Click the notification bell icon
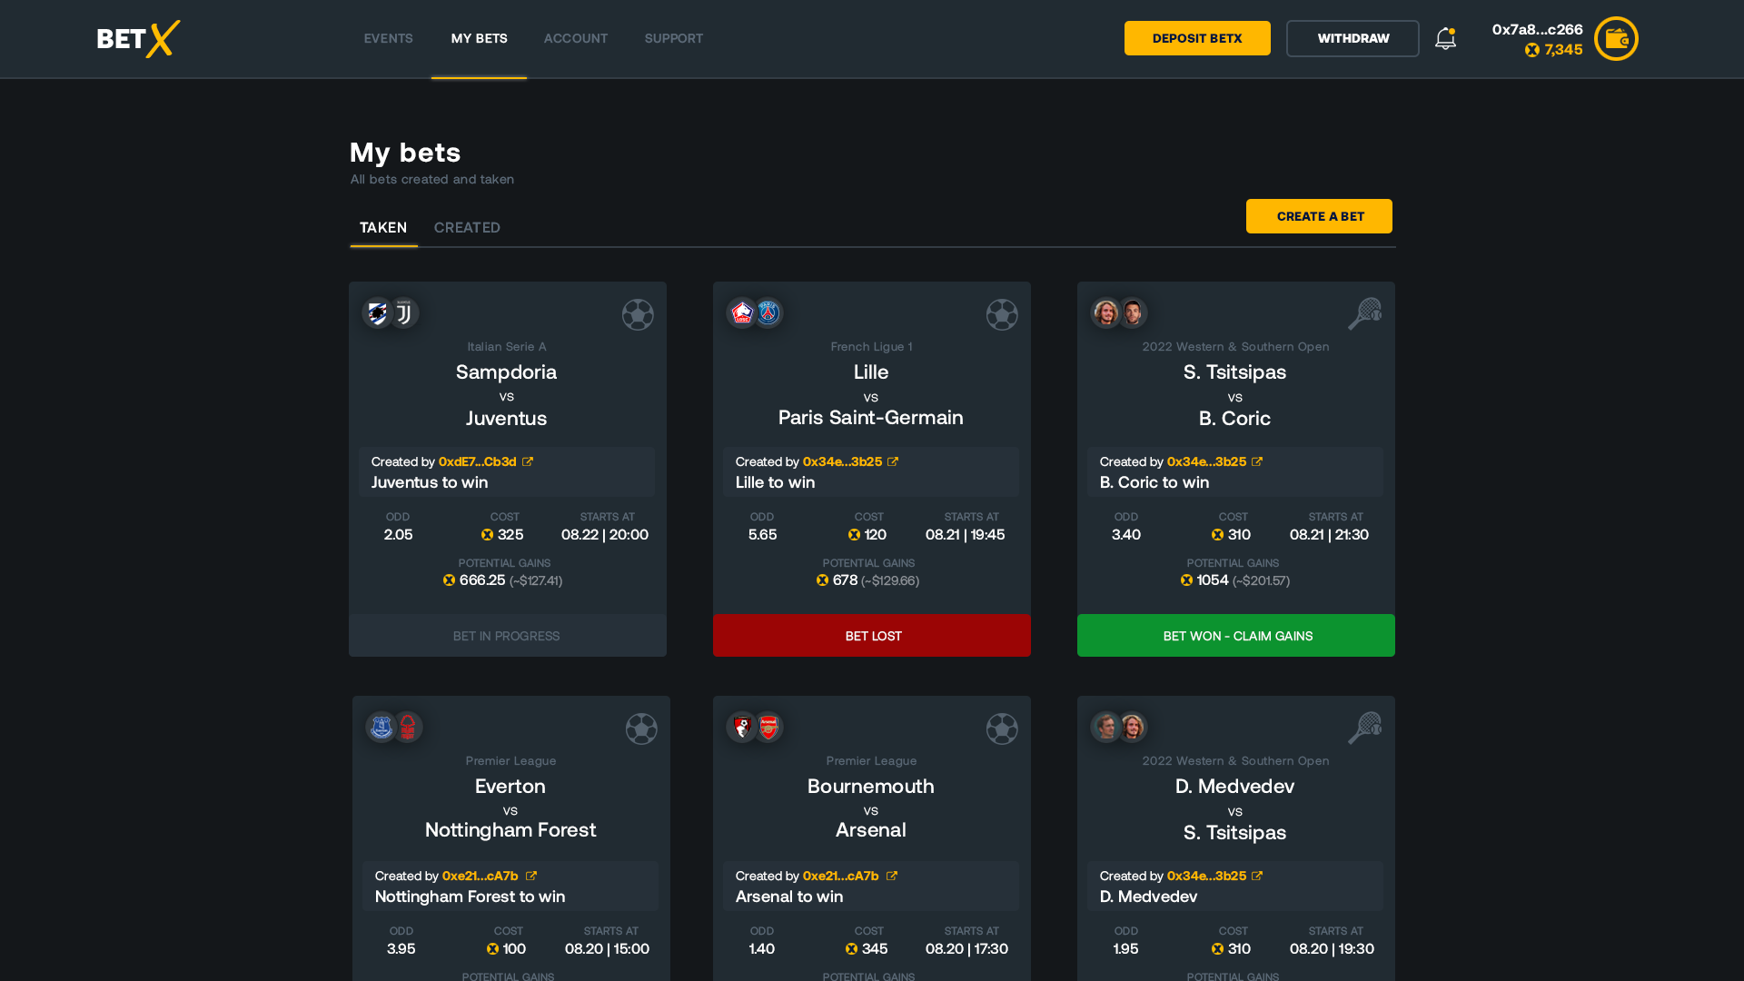Screen dimensions: 1744x981 tap(1445, 38)
